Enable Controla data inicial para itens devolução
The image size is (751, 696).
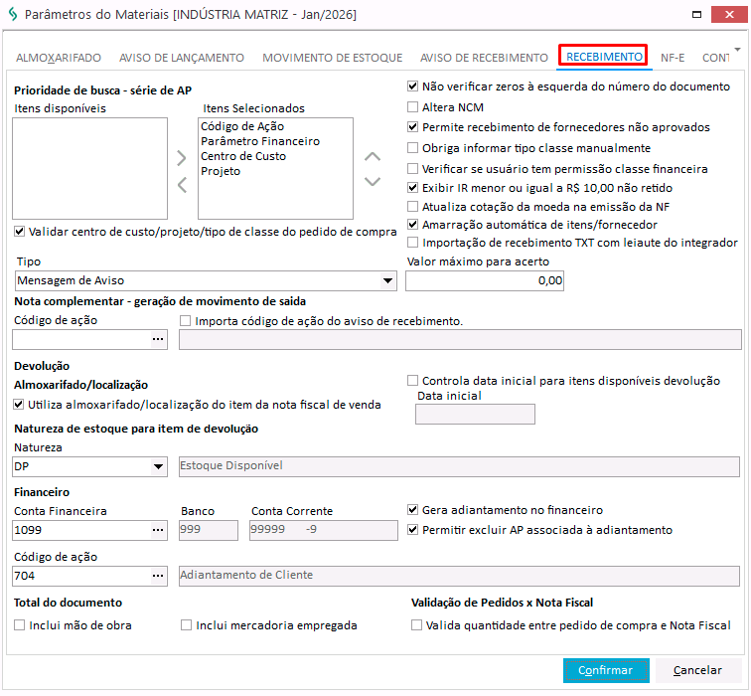click(x=412, y=381)
